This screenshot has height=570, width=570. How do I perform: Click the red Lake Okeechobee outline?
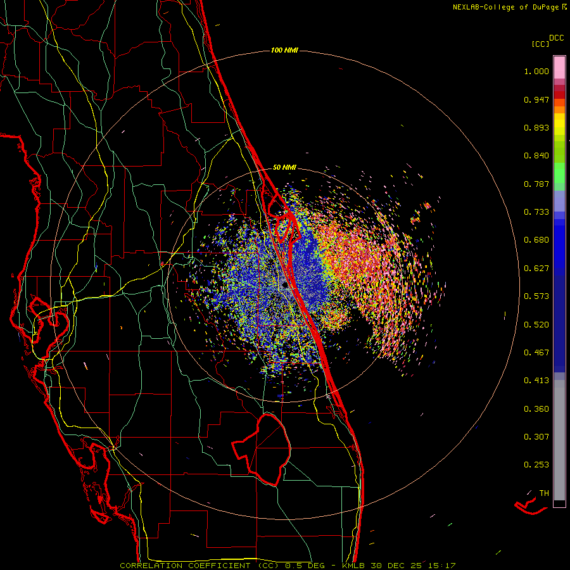click(262, 450)
